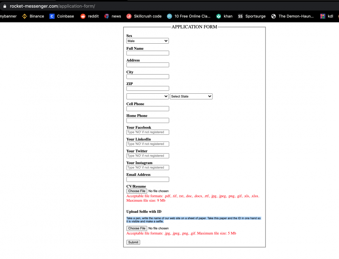Click the Sex label
The width and height of the screenshot is (339, 259).
[x=129, y=36]
